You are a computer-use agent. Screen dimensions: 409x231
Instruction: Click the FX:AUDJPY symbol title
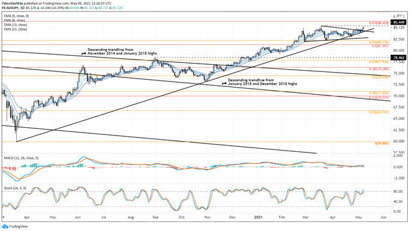point(12,8)
